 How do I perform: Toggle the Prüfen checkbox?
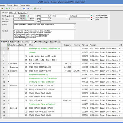click(94, 19)
